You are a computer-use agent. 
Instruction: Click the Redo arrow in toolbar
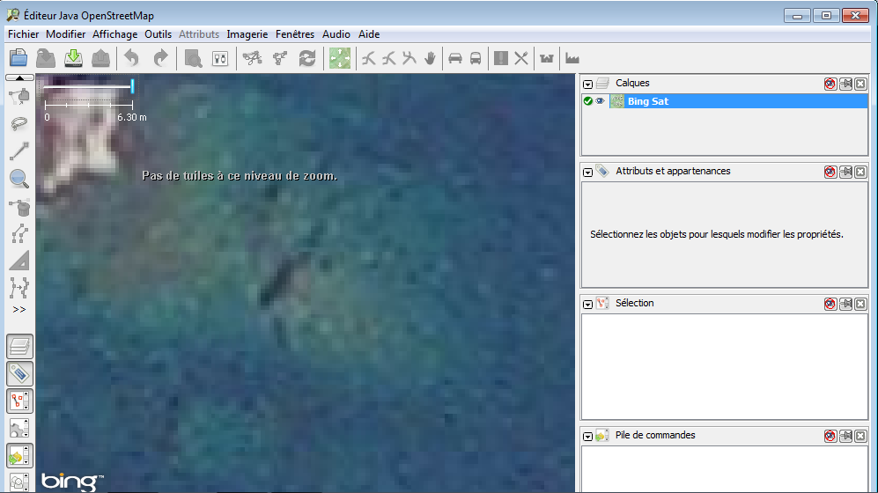tap(160, 58)
